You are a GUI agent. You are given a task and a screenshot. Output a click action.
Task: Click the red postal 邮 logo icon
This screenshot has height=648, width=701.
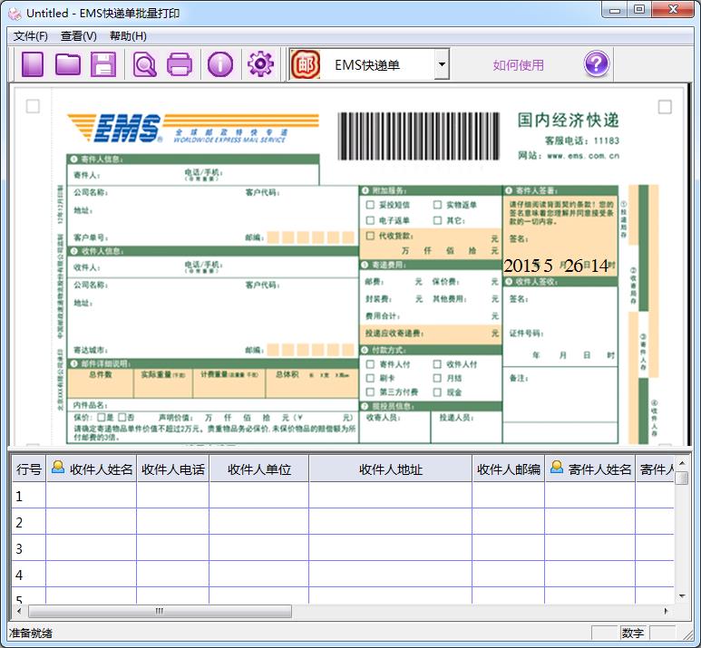[306, 64]
